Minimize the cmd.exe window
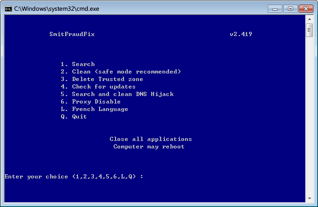Screen dimensions: 318x207 (x=275, y=9)
